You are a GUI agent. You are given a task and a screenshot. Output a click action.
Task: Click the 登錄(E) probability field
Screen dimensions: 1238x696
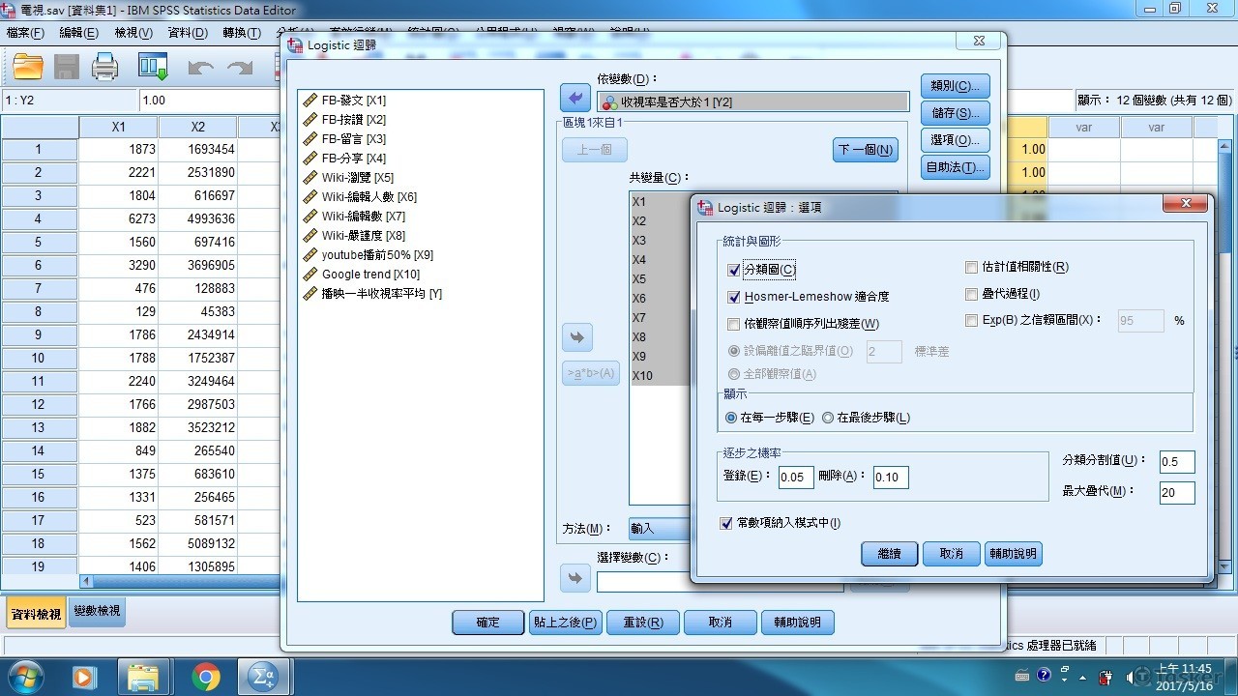[x=795, y=477]
